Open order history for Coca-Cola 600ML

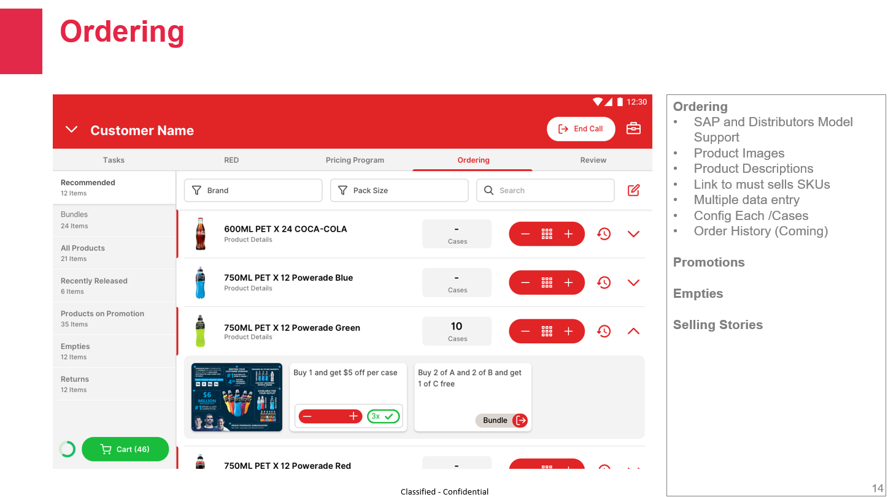coord(604,234)
